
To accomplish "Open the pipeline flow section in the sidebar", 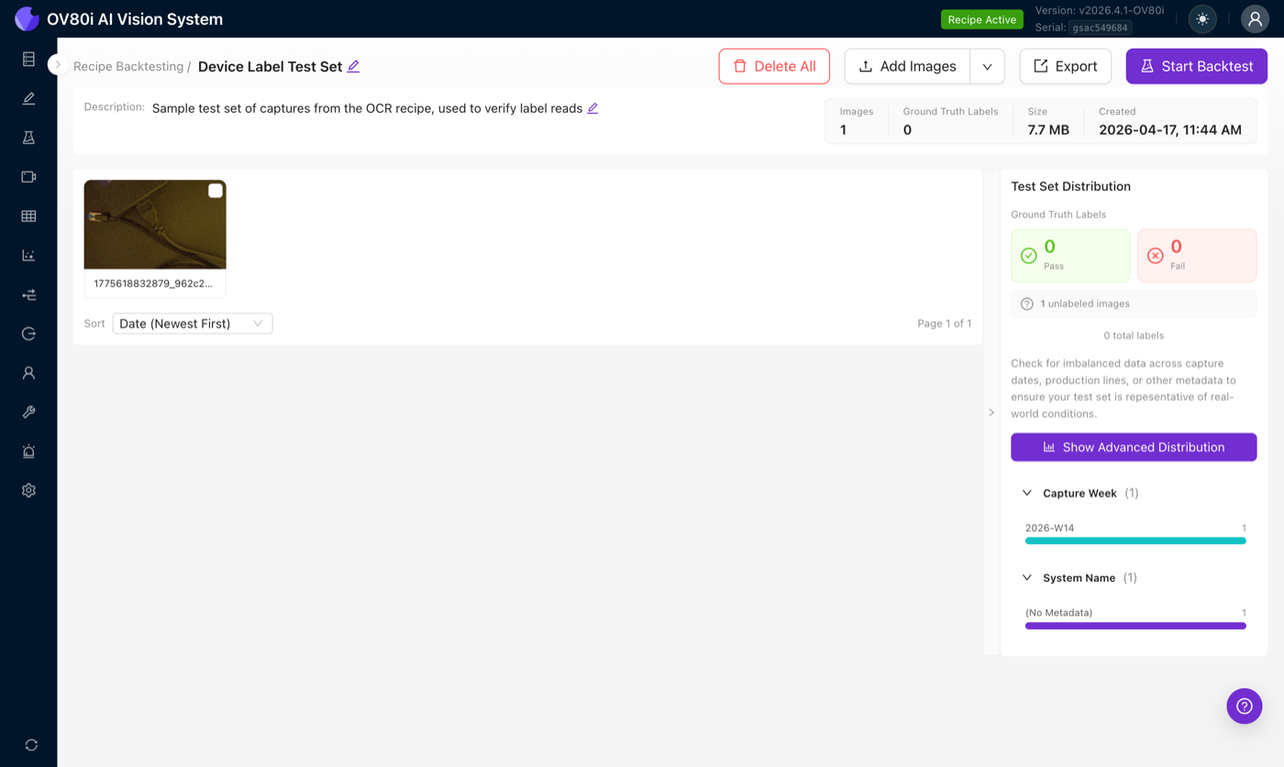I will (28, 294).
